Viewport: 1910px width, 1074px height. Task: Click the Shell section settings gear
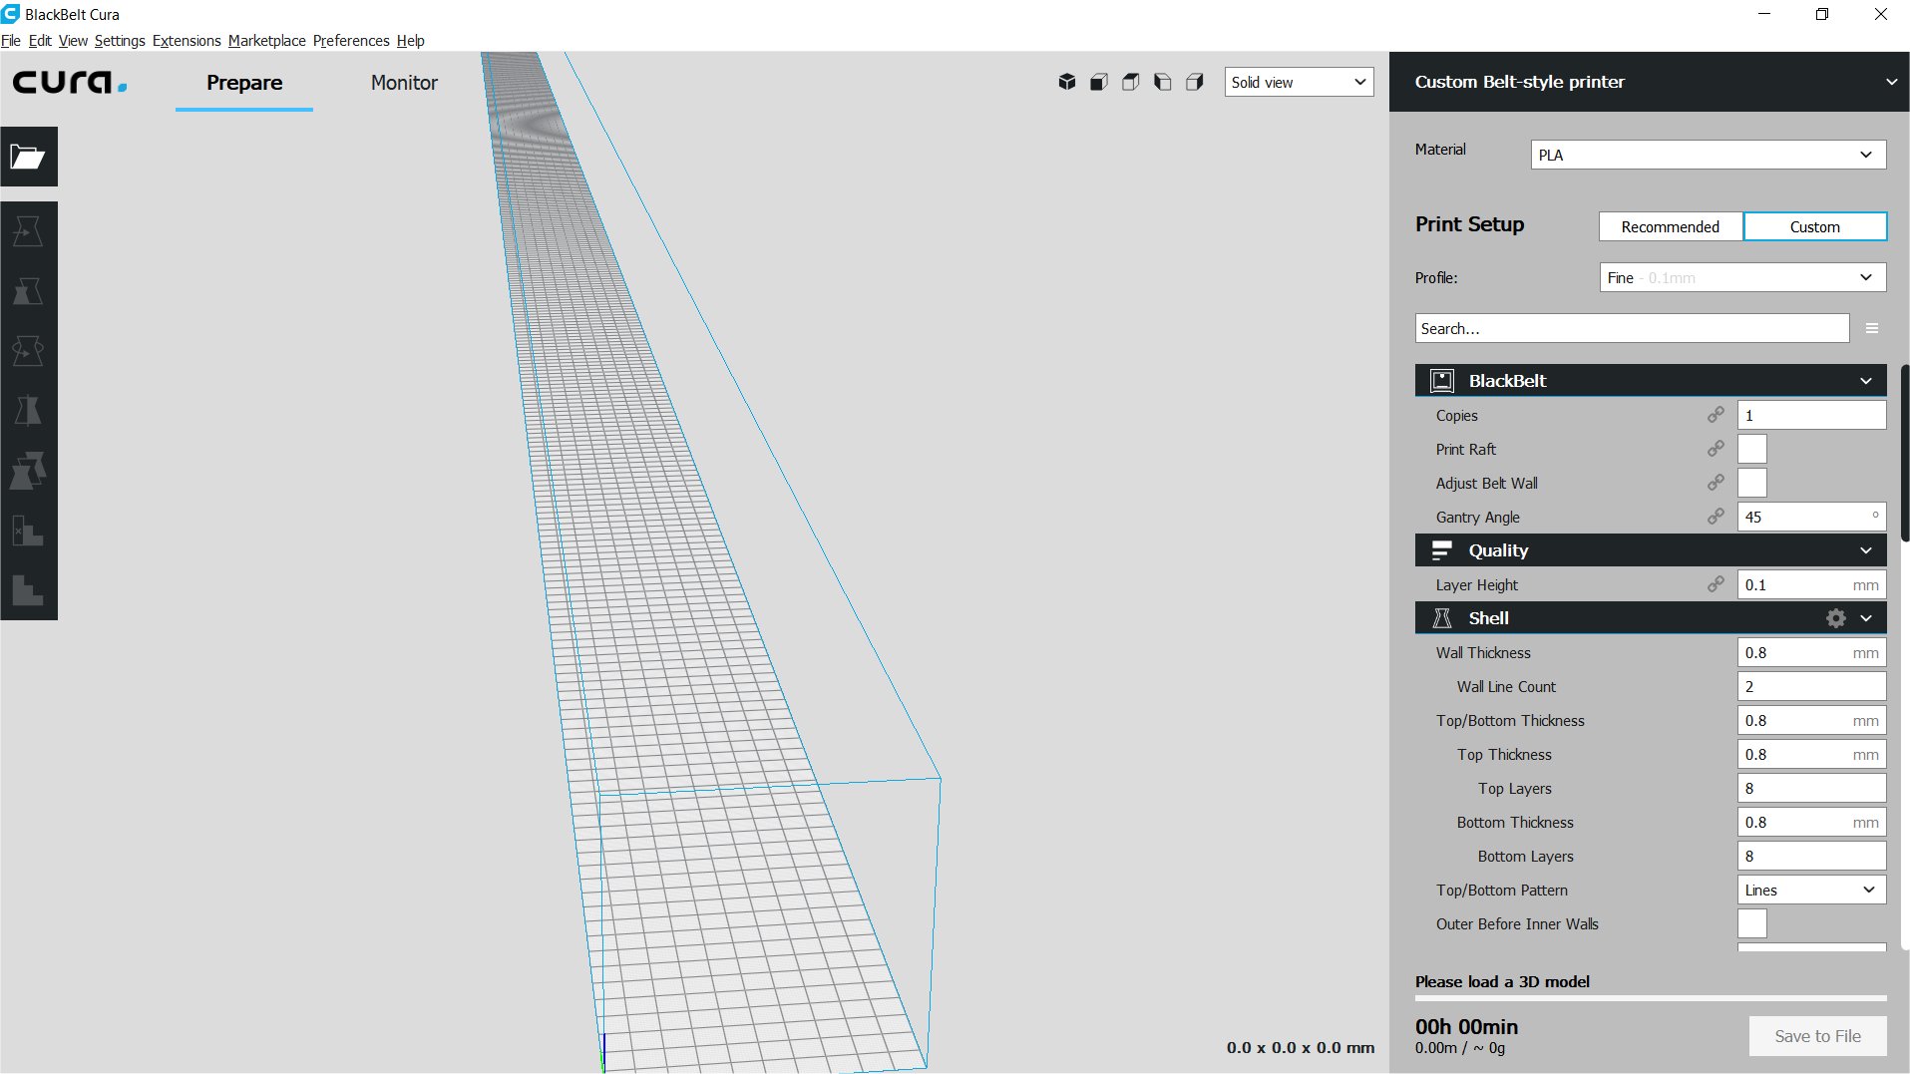(1835, 618)
